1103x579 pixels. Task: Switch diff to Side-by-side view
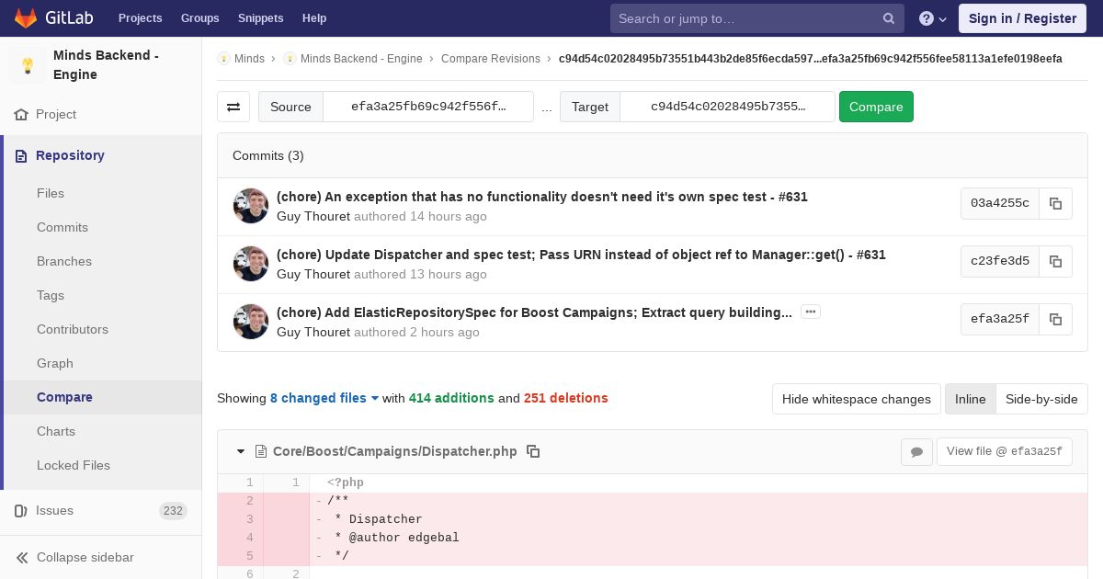click(1041, 399)
